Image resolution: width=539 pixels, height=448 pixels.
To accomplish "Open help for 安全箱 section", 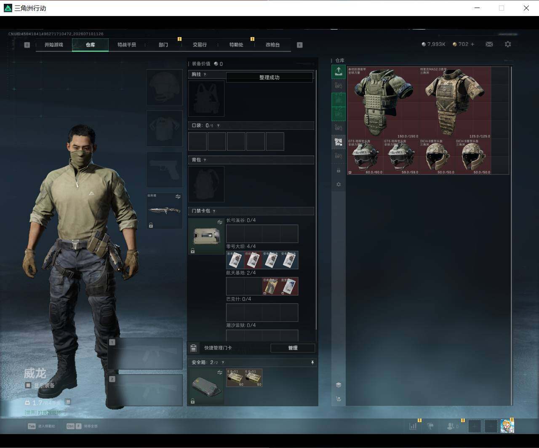I will pos(223,362).
